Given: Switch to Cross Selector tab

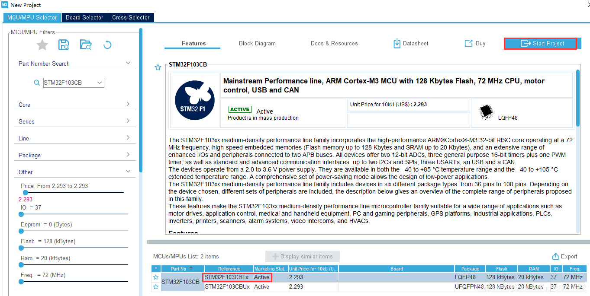Looking at the screenshot, I should [131, 17].
